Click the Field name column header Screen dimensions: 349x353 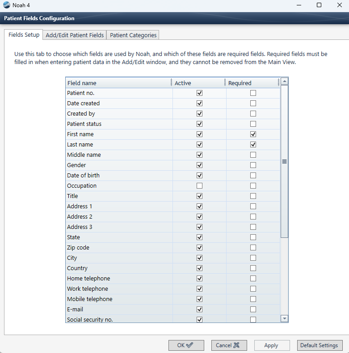coord(119,83)
